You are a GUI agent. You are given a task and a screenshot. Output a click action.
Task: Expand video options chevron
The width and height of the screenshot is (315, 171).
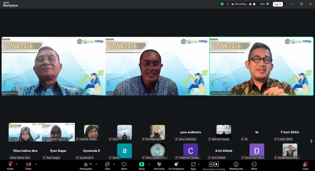(x=36, y=164)
